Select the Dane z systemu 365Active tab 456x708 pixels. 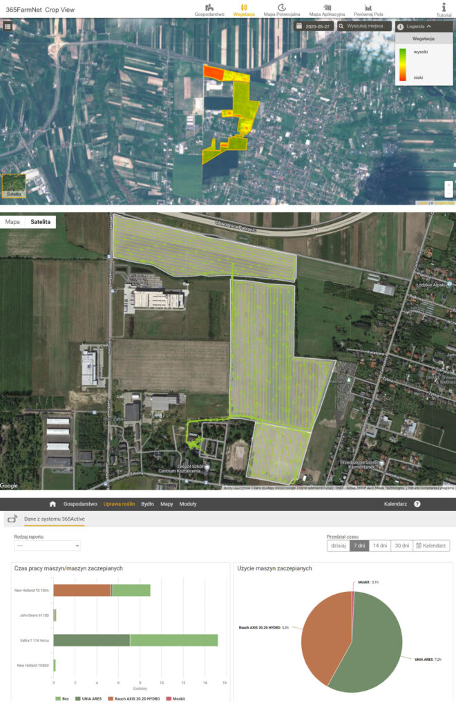55,519
